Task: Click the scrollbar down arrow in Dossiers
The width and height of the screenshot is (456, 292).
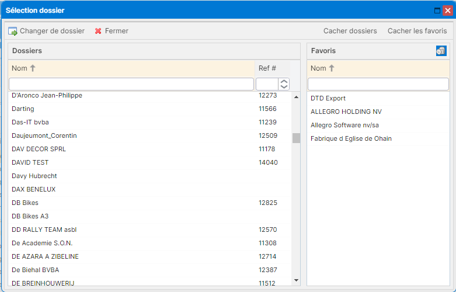Action: point(297,280)
